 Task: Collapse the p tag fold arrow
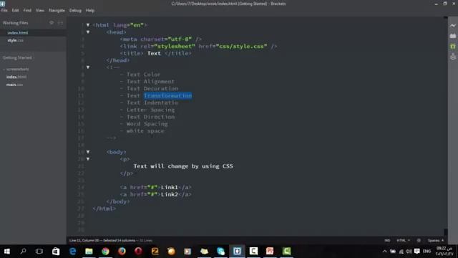click(88, 159)
